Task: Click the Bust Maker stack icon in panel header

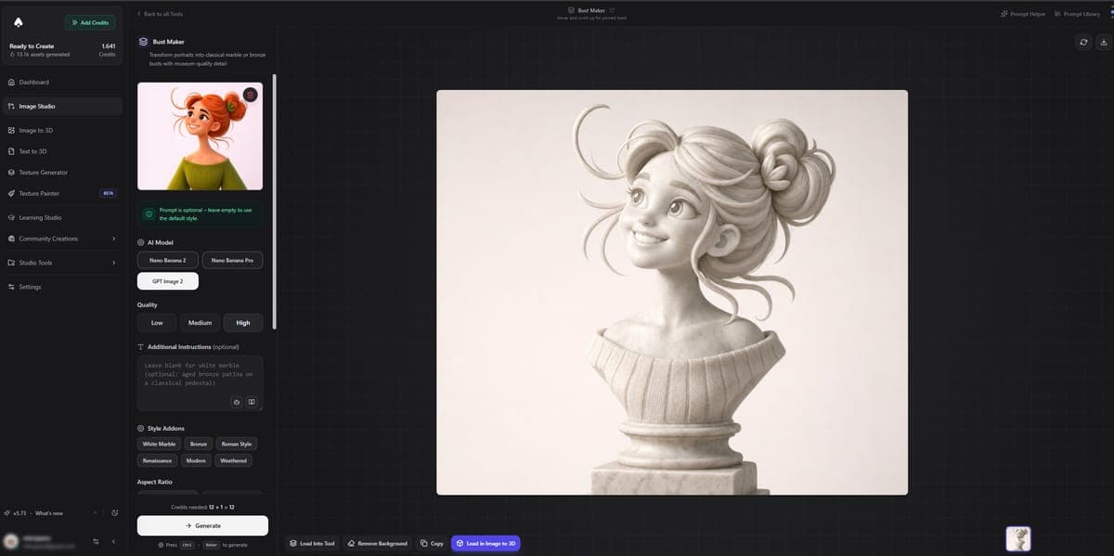Action: 143,42
